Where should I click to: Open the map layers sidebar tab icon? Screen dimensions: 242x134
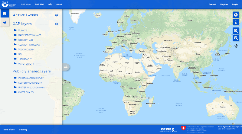5,13
